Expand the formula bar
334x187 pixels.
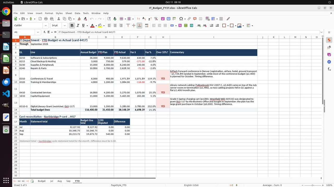[x=321, y=32]
